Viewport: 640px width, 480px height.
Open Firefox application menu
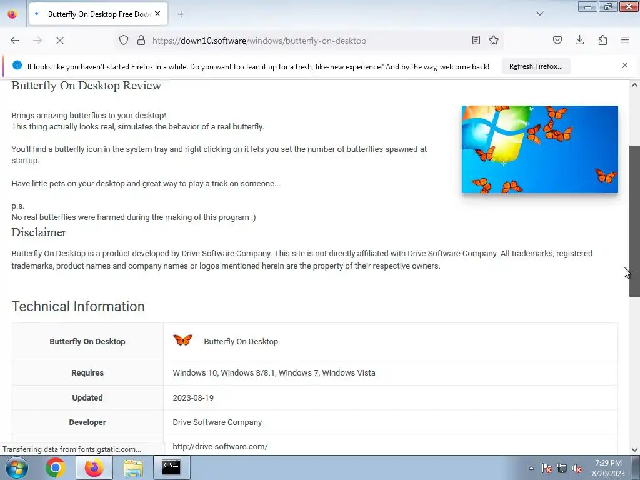coord(625,40)
